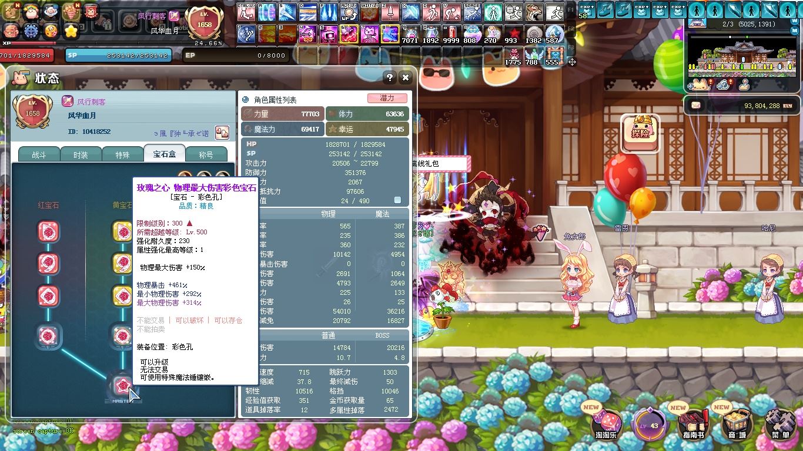
Task: Use the red star item with count 993
Action: tap(513, 34)
